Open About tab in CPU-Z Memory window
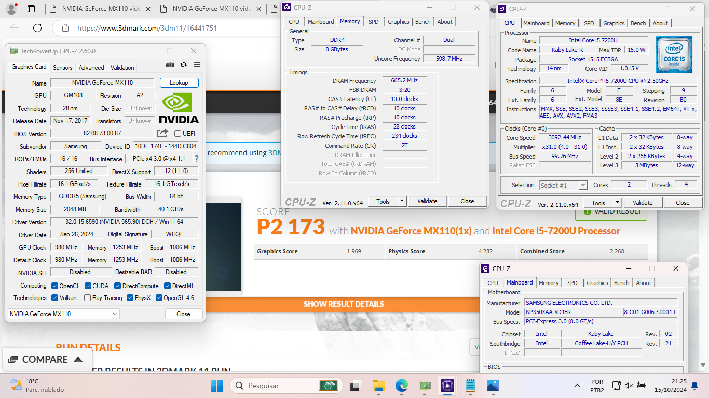This screenshot has height=398, width=709. 445,22
